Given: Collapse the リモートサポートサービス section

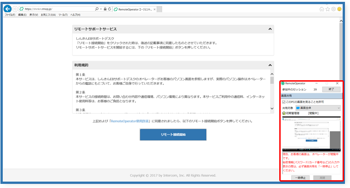Looking at the screenshot, I should [x=270, y=29].
